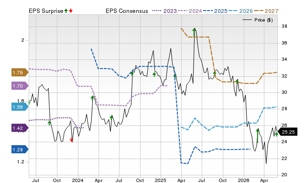
Task: Click the 20 label on the price axis
Action: (x=284, y=174)
